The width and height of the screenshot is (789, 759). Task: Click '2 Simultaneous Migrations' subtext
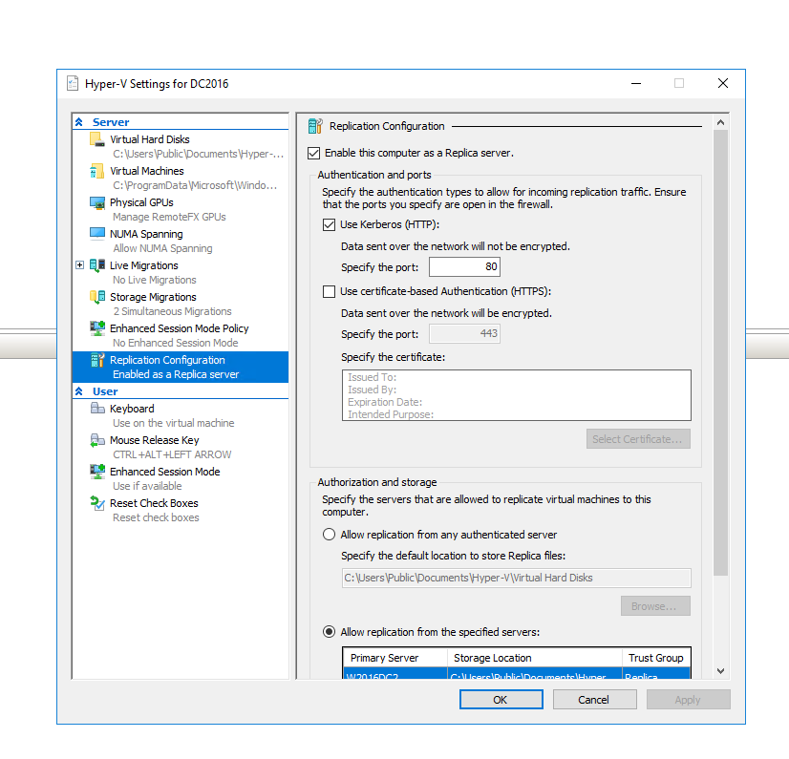point(173,311)
